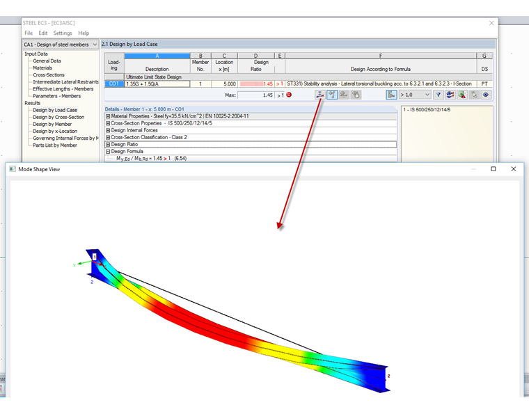Select Parts List by Member item
529x414 pixels.
pos(55,145)
